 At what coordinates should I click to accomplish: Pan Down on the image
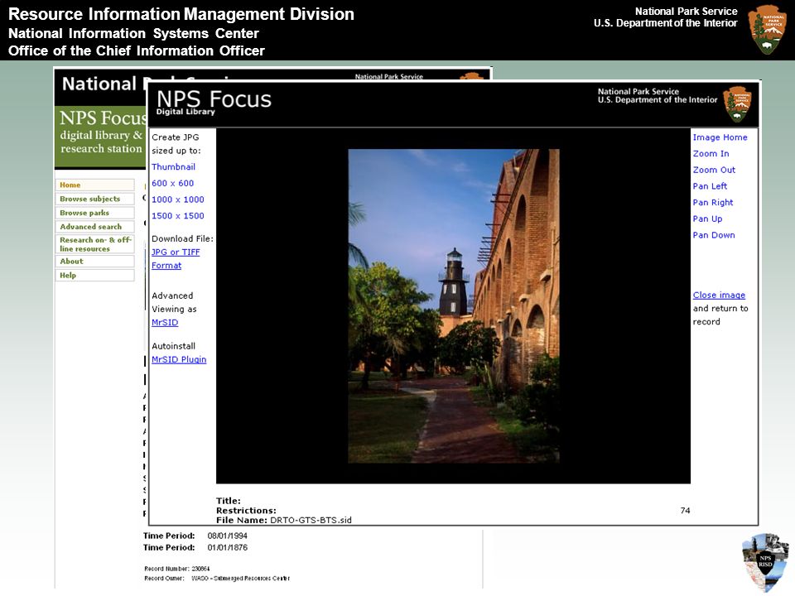click(x=714, y=234)
